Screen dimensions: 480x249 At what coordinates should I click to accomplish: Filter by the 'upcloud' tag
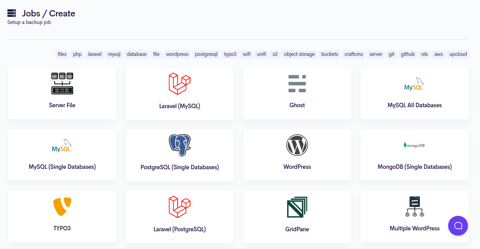point(458,54)
